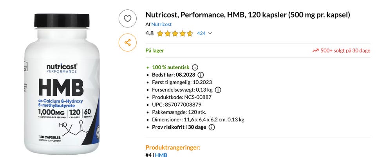Viewport: 376px width, 157px height.
Task: Go to the HMB category ranking link
Action: [161, 155]
